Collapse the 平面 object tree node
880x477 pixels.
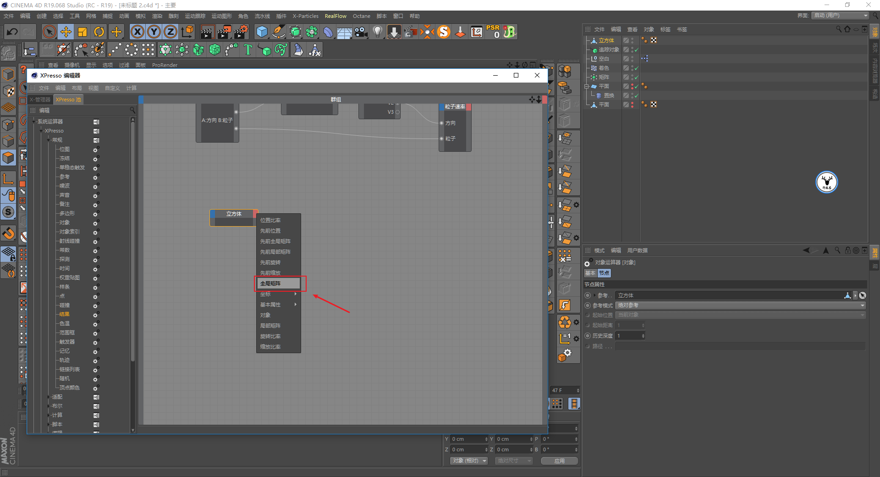pos(586,86)
